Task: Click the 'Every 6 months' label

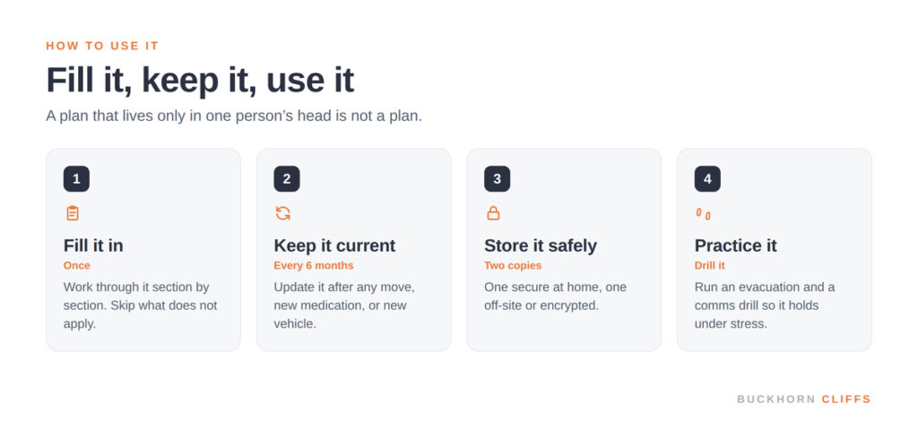Action: (x=314, y=265)
